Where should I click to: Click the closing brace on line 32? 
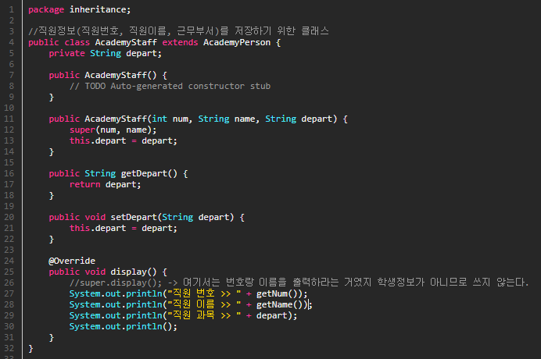click(30, 348)
